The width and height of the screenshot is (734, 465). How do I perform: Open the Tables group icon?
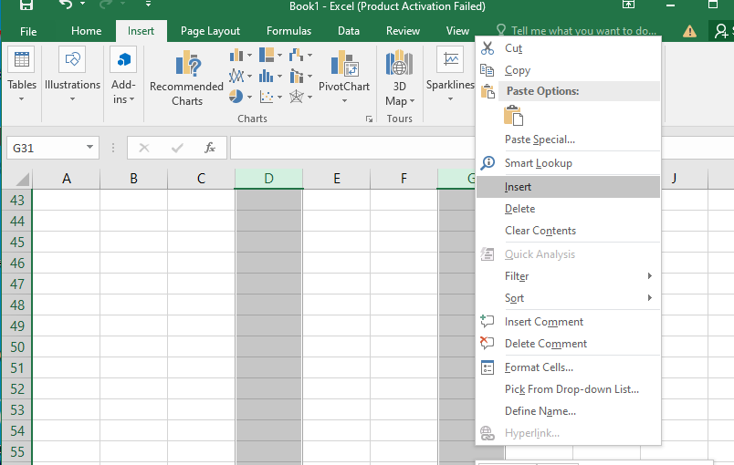[22, 60]
